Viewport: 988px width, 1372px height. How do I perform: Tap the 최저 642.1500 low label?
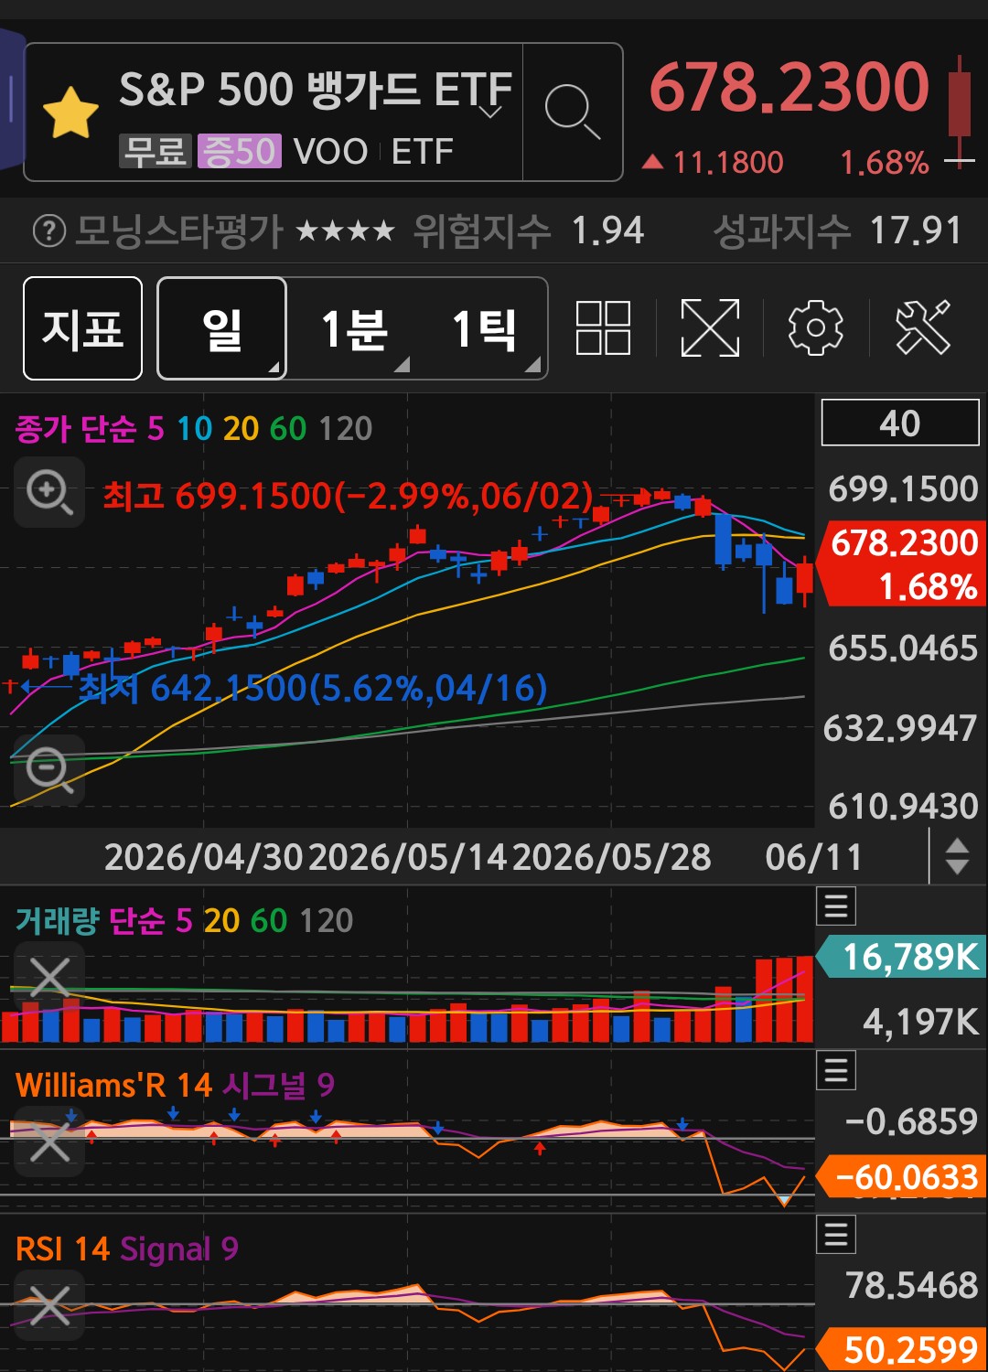click(x=313, y=688)
